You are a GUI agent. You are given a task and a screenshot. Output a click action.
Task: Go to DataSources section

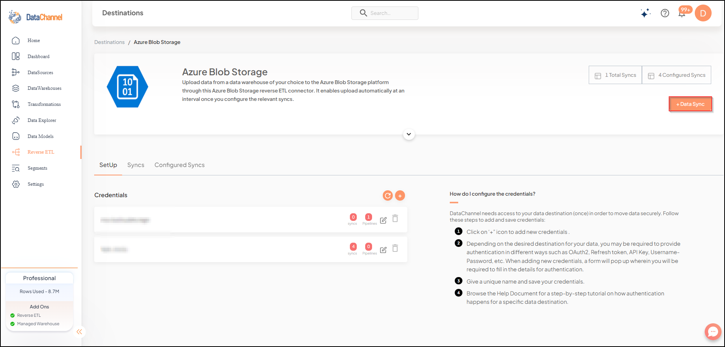(x=40, y=73)
